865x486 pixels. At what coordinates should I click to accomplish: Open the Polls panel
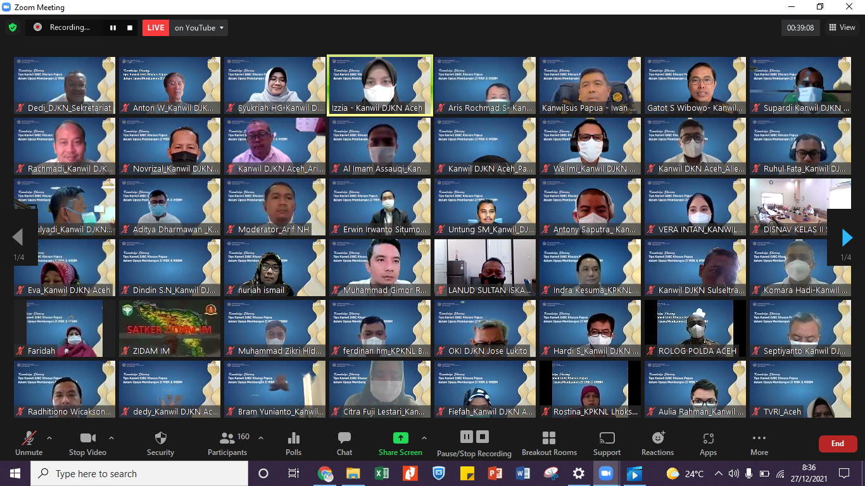click(x=293, y=439)
